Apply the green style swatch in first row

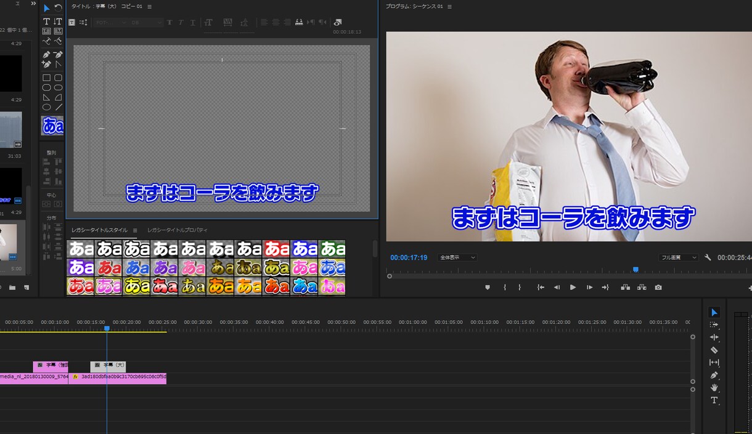pyautogui.click(x=332, y=249)
